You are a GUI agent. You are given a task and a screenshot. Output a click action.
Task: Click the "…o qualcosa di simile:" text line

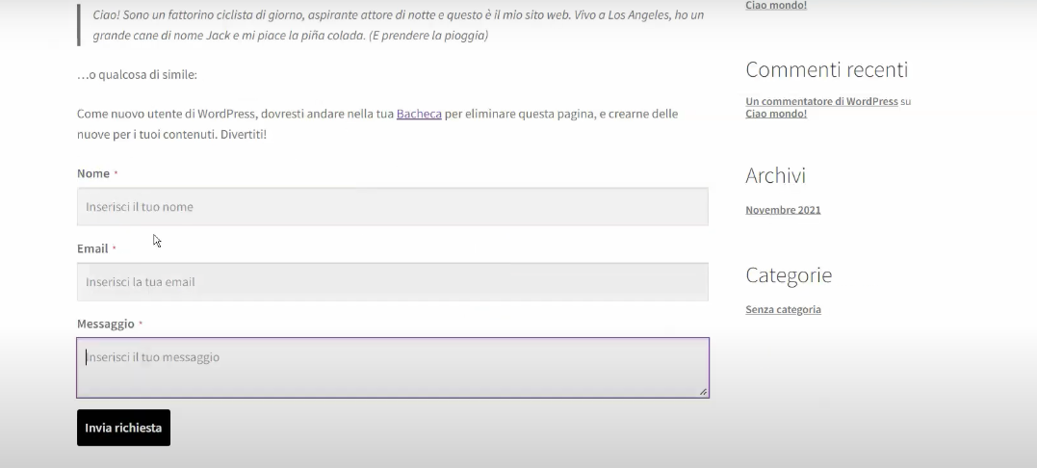pyautogui.click(x=137, y=75)
